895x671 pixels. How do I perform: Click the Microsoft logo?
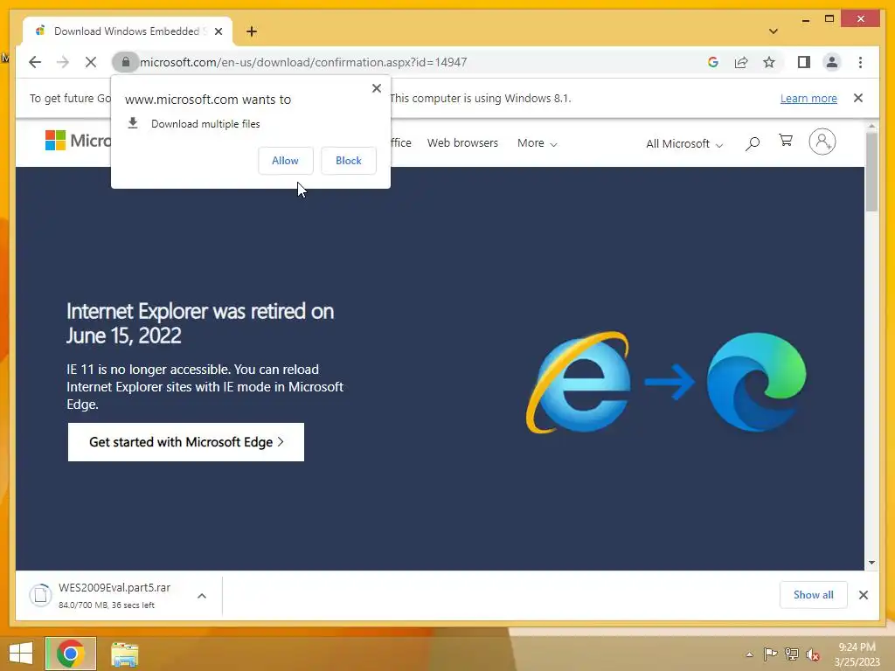pos(78,141)
